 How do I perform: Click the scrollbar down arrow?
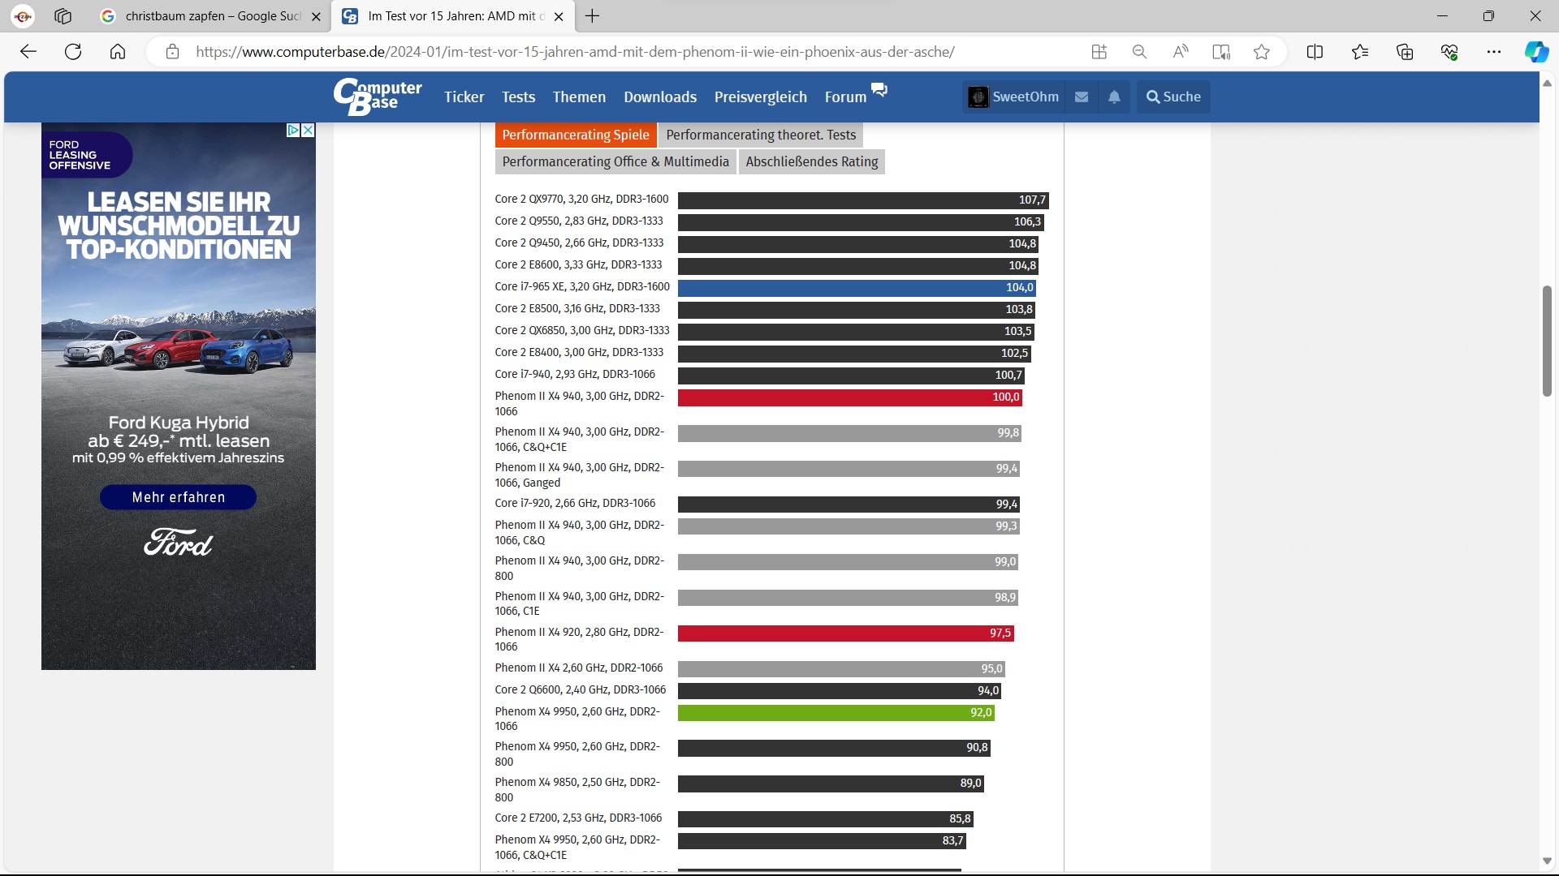point(1547,861)
